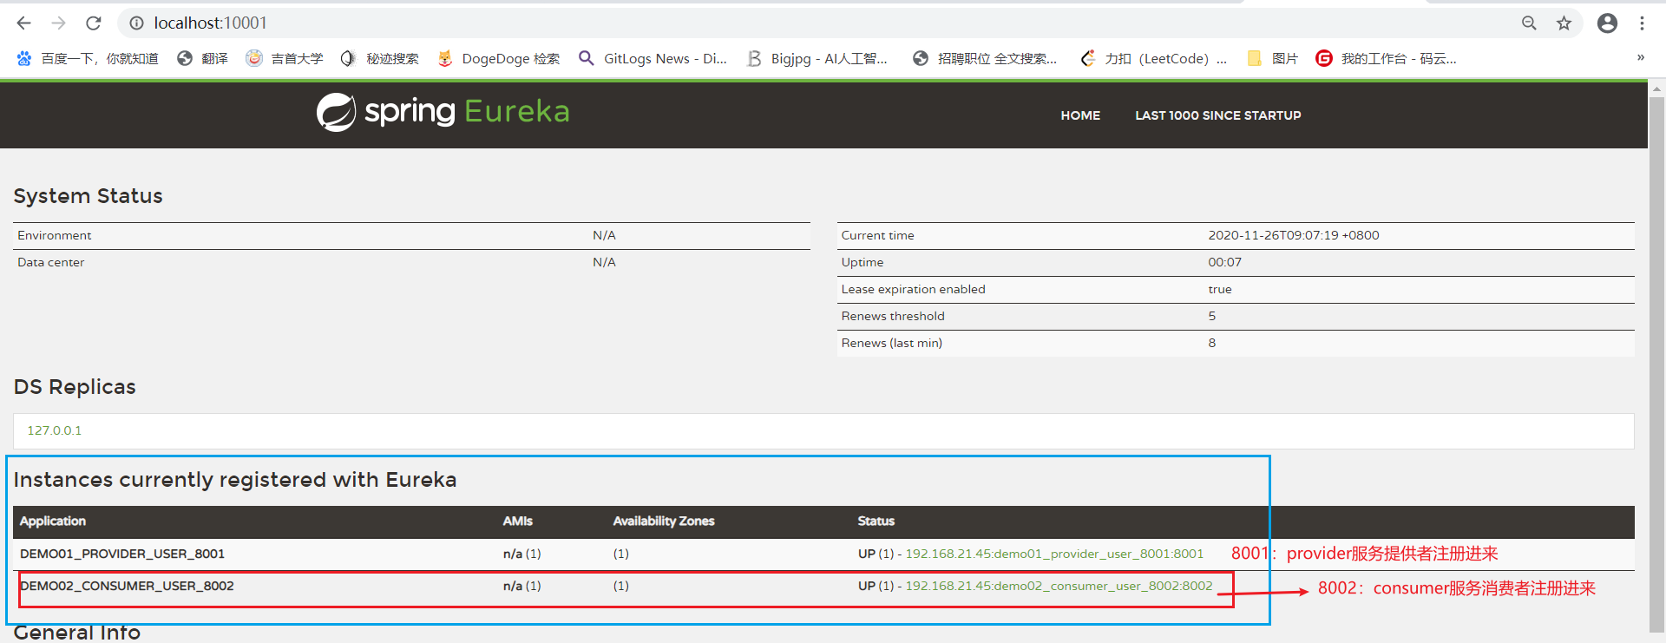1666x643 pixels.
Task: Click the System Status heading
Action: (89, 196)
